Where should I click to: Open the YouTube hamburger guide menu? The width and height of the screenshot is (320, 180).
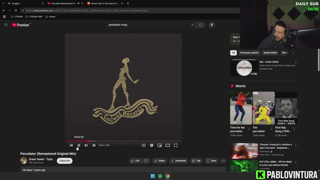[6, 25]
